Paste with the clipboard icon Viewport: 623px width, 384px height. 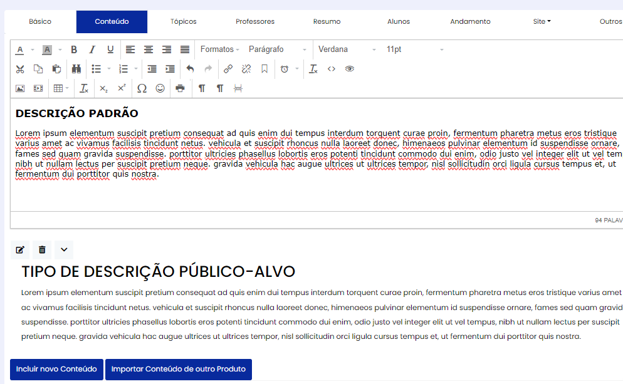[x=56, y=69]
